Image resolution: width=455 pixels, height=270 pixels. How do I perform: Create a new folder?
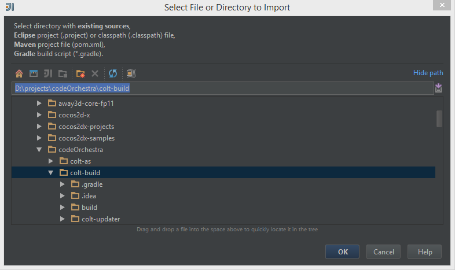pyautogui.click(x=80, y=73)
